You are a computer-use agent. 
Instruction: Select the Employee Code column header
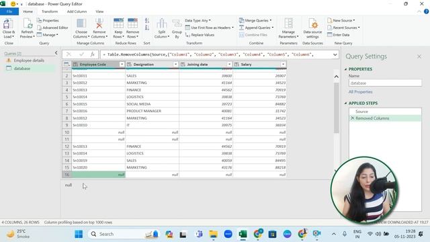[x=98, y=65]
